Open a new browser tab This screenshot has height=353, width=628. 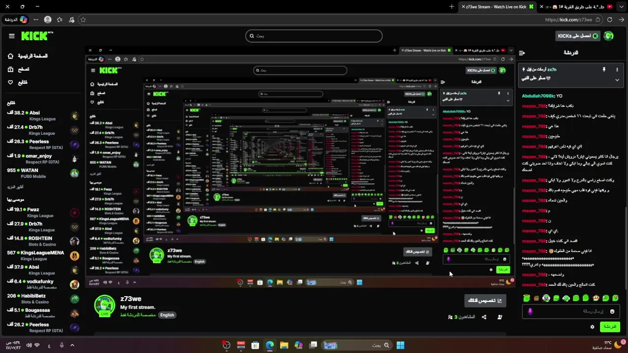click(452, 7)
